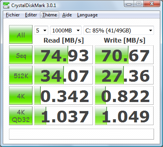Open the Aide menu

point(67,15)
